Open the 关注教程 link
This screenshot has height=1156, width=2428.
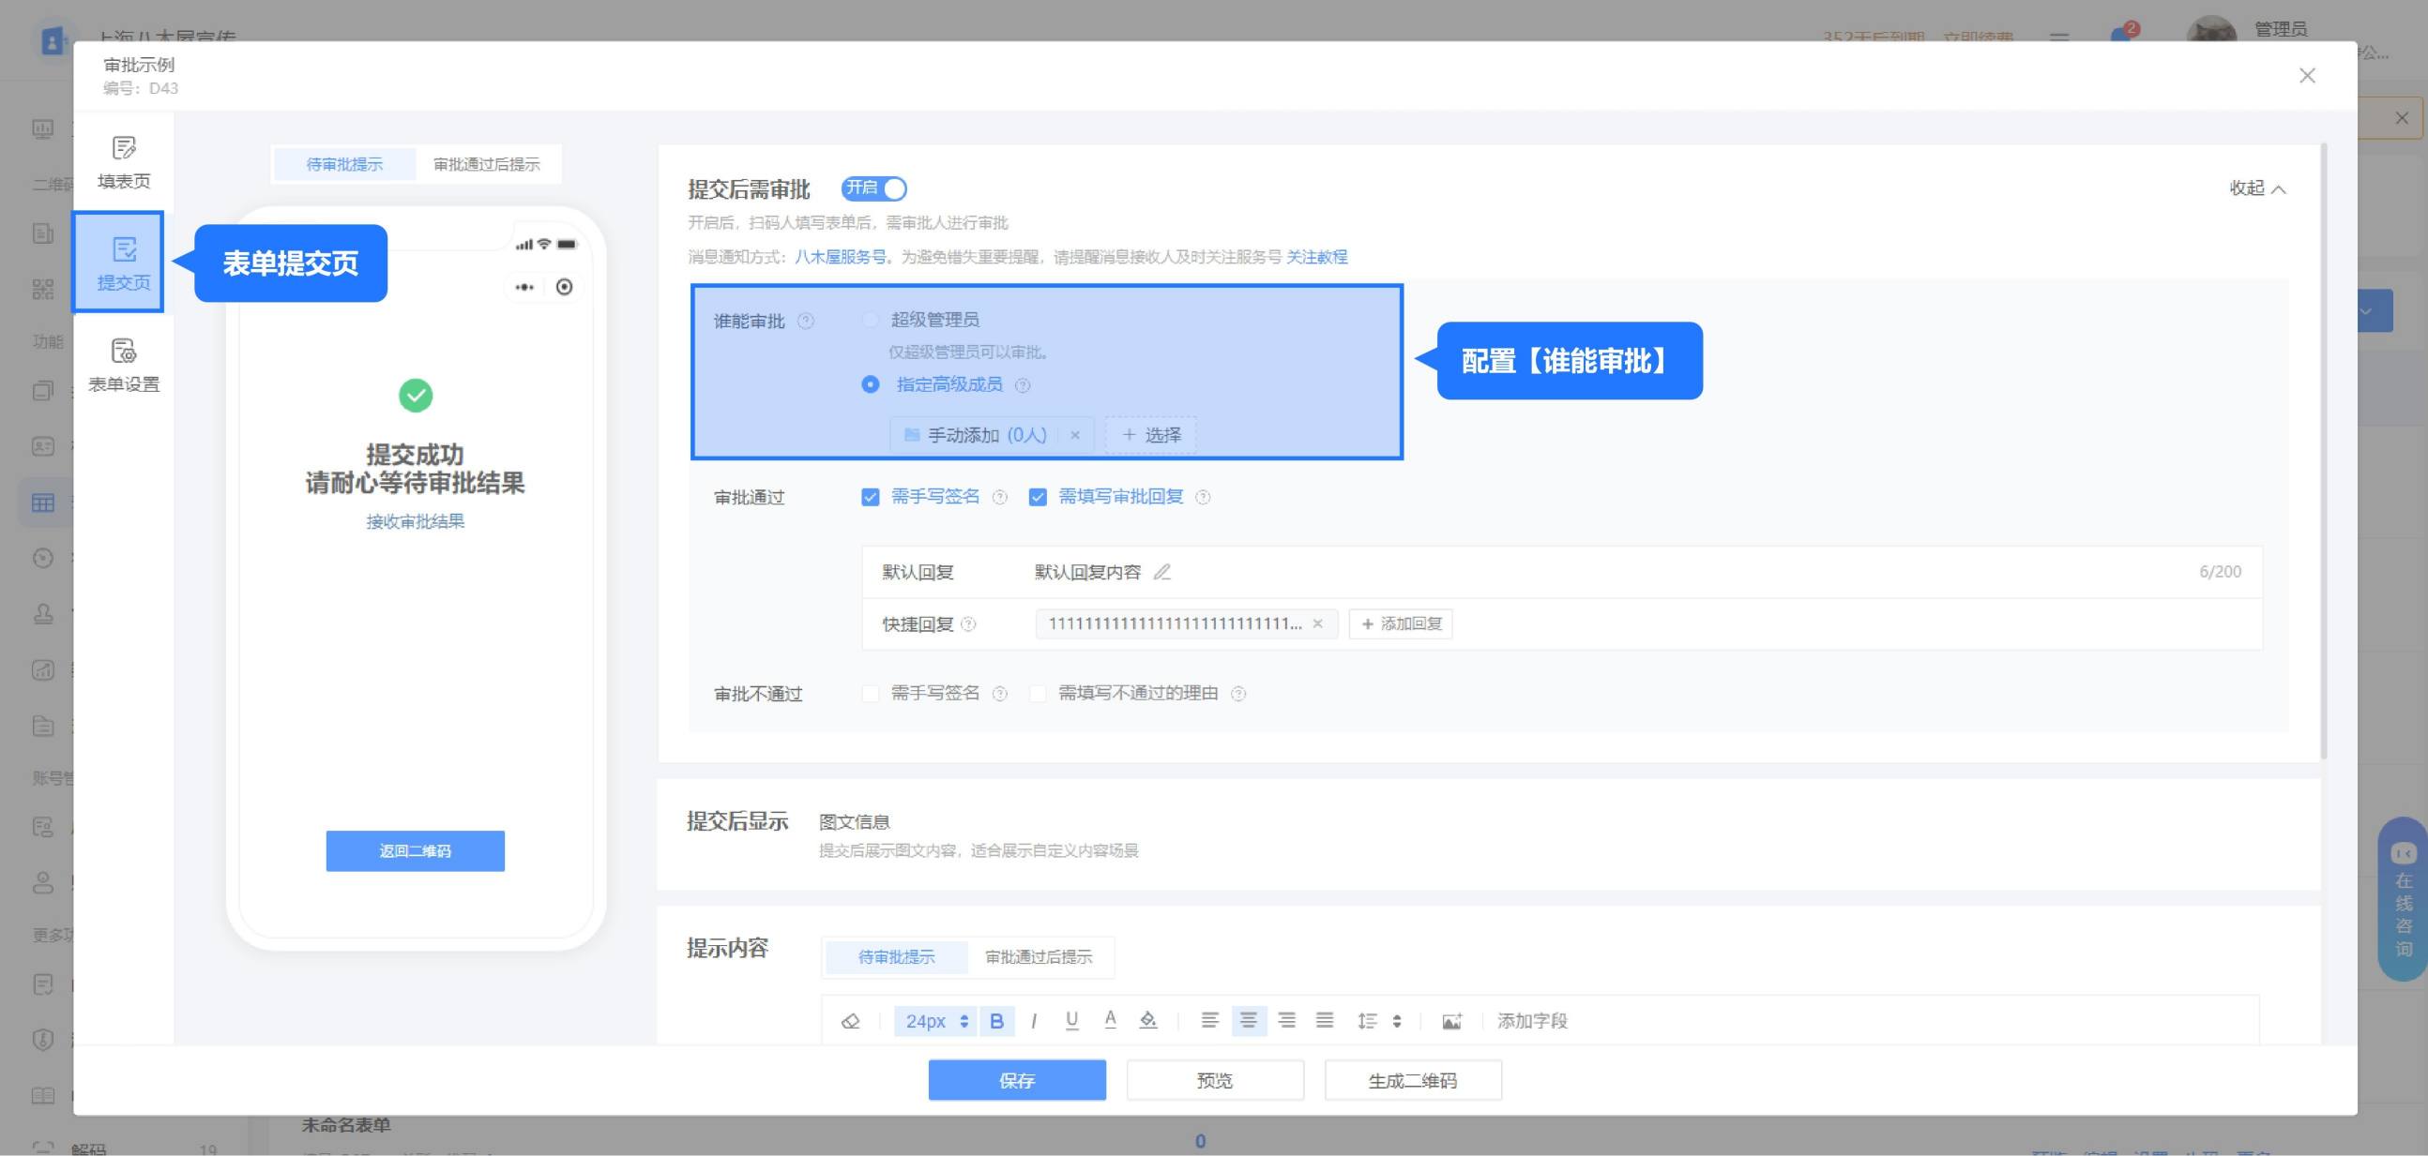[1317, 257]
